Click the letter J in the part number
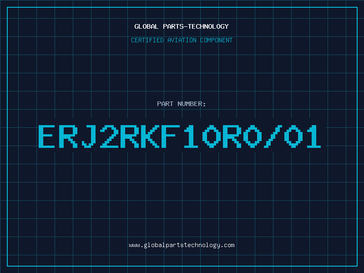 tap(88, 136)
